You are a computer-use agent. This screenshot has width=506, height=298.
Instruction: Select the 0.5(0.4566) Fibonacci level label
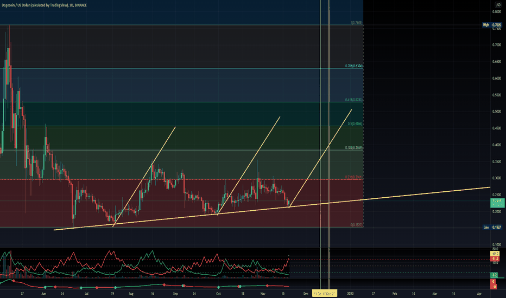click(x=355, y=124)
